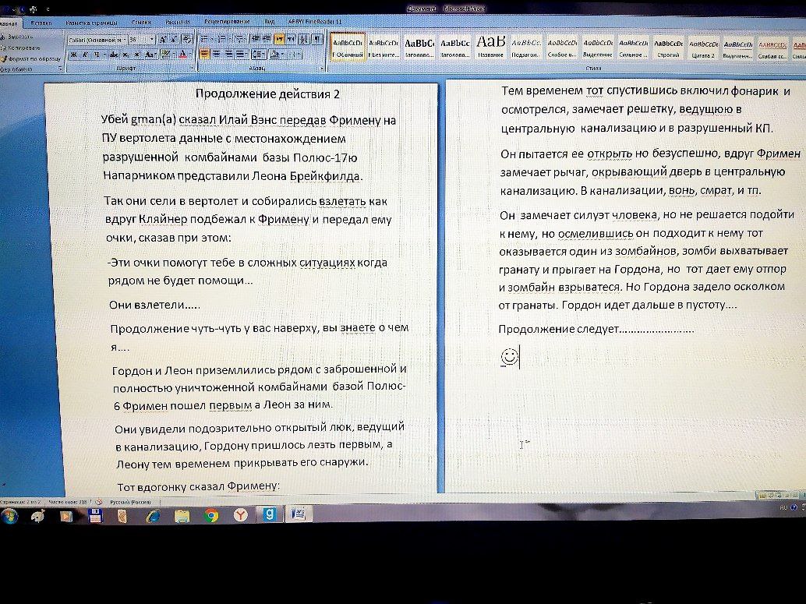Increase paragraph indent
This screenshot has width=806, height=604.
point(267,39)
